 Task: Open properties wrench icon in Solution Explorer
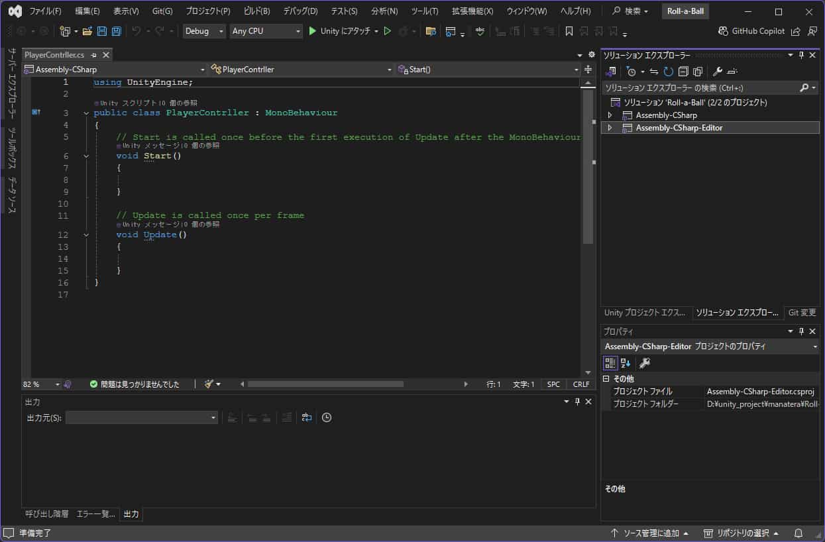click(x=717, y=72)
